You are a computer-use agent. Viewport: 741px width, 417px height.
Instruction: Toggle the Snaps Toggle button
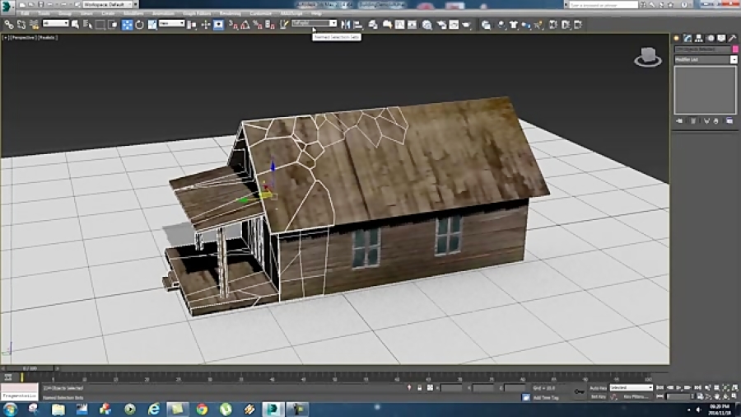coord(234,25)
